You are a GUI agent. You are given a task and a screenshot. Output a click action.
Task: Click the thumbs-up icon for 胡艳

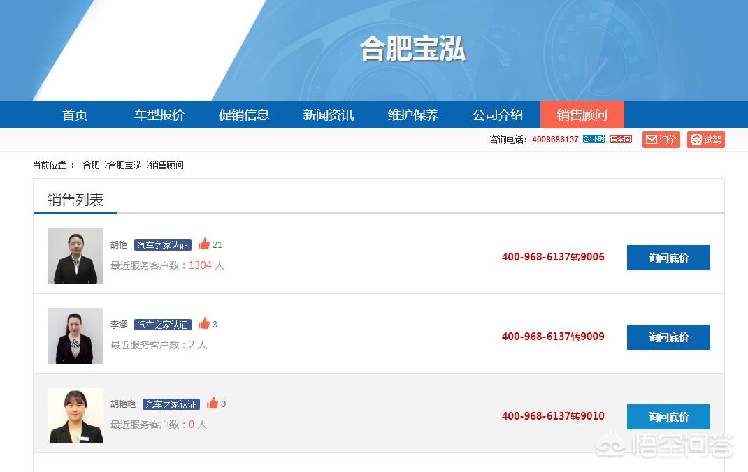coord(204,244)
